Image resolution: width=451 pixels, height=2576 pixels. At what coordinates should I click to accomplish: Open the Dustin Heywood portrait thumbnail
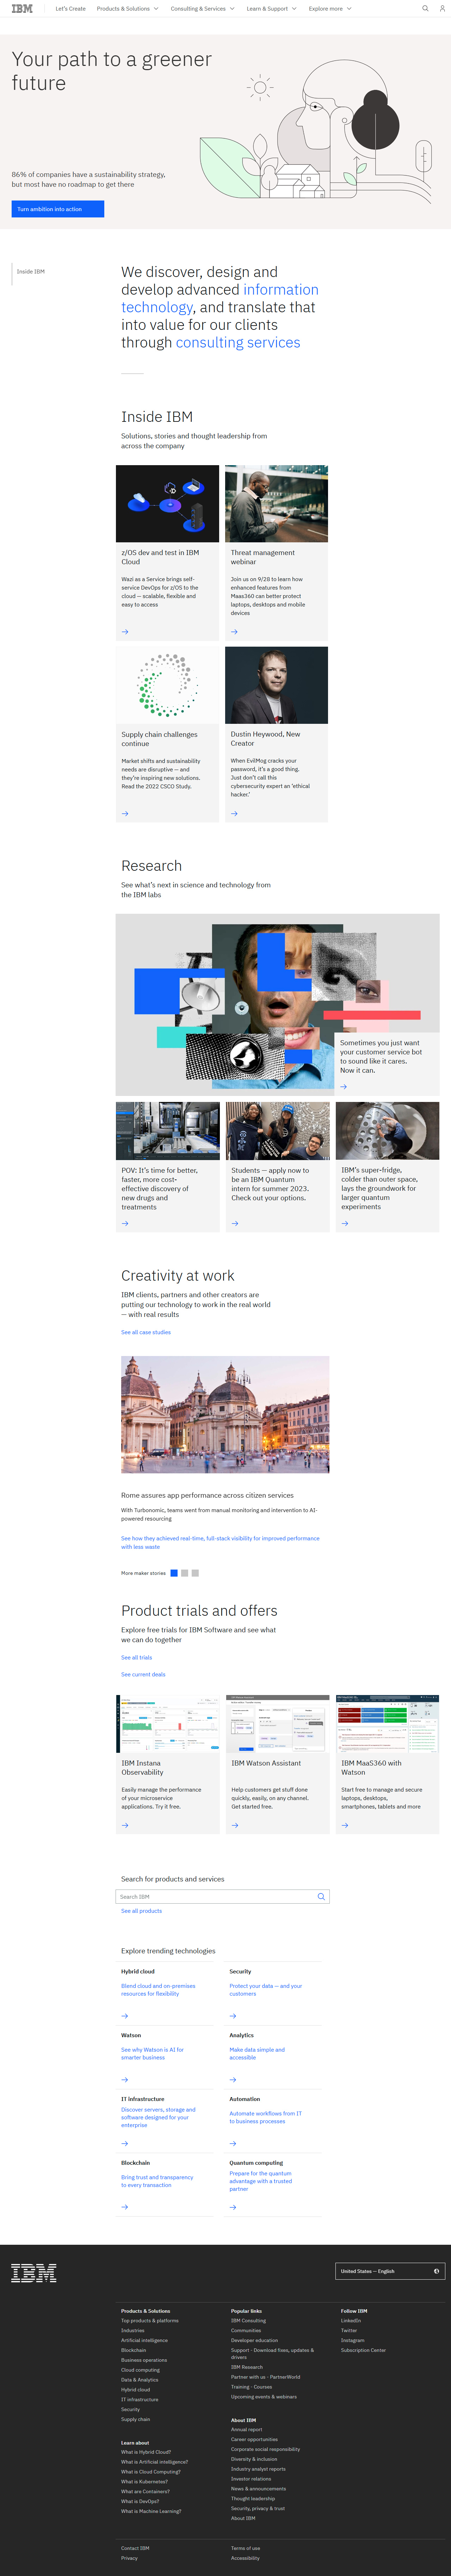[276, 685]
